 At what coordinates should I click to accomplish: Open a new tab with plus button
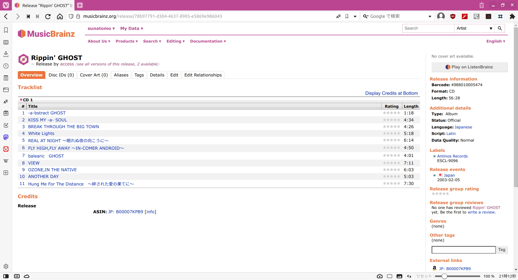(80, 5)
